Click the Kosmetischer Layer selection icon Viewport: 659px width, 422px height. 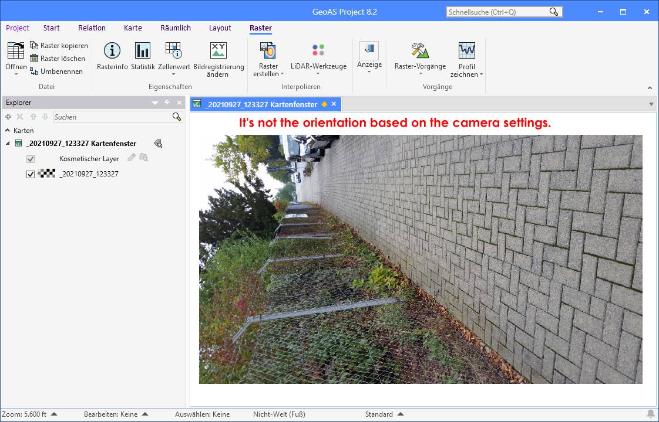click(x=144, y=158)
